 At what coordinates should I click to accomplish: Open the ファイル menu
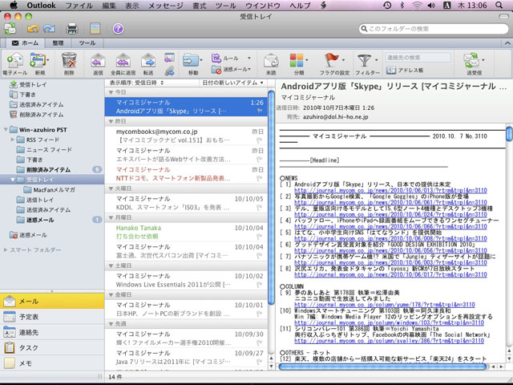tap(79, 6)
